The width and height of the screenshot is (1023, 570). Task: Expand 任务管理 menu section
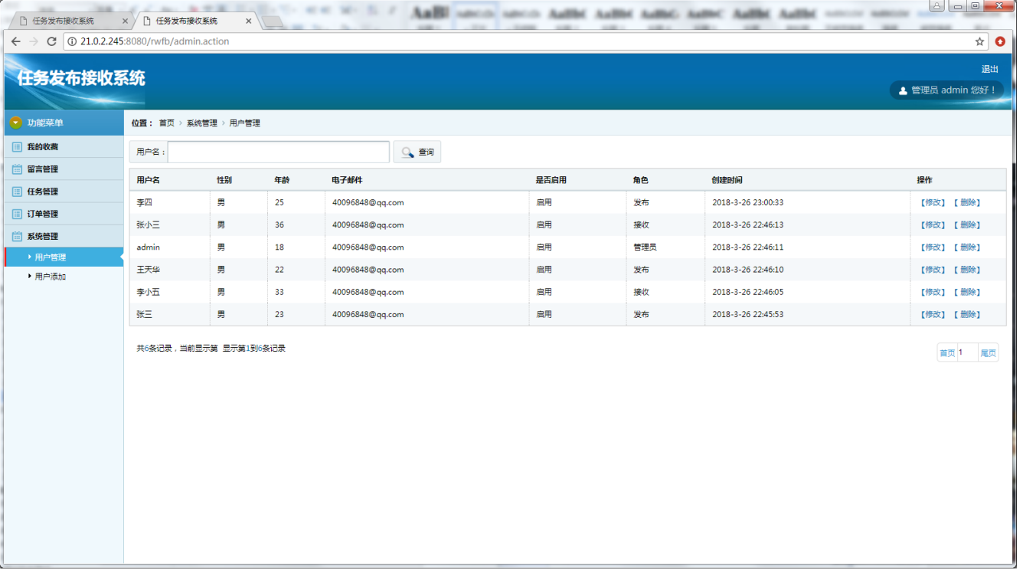click(64, 192)
